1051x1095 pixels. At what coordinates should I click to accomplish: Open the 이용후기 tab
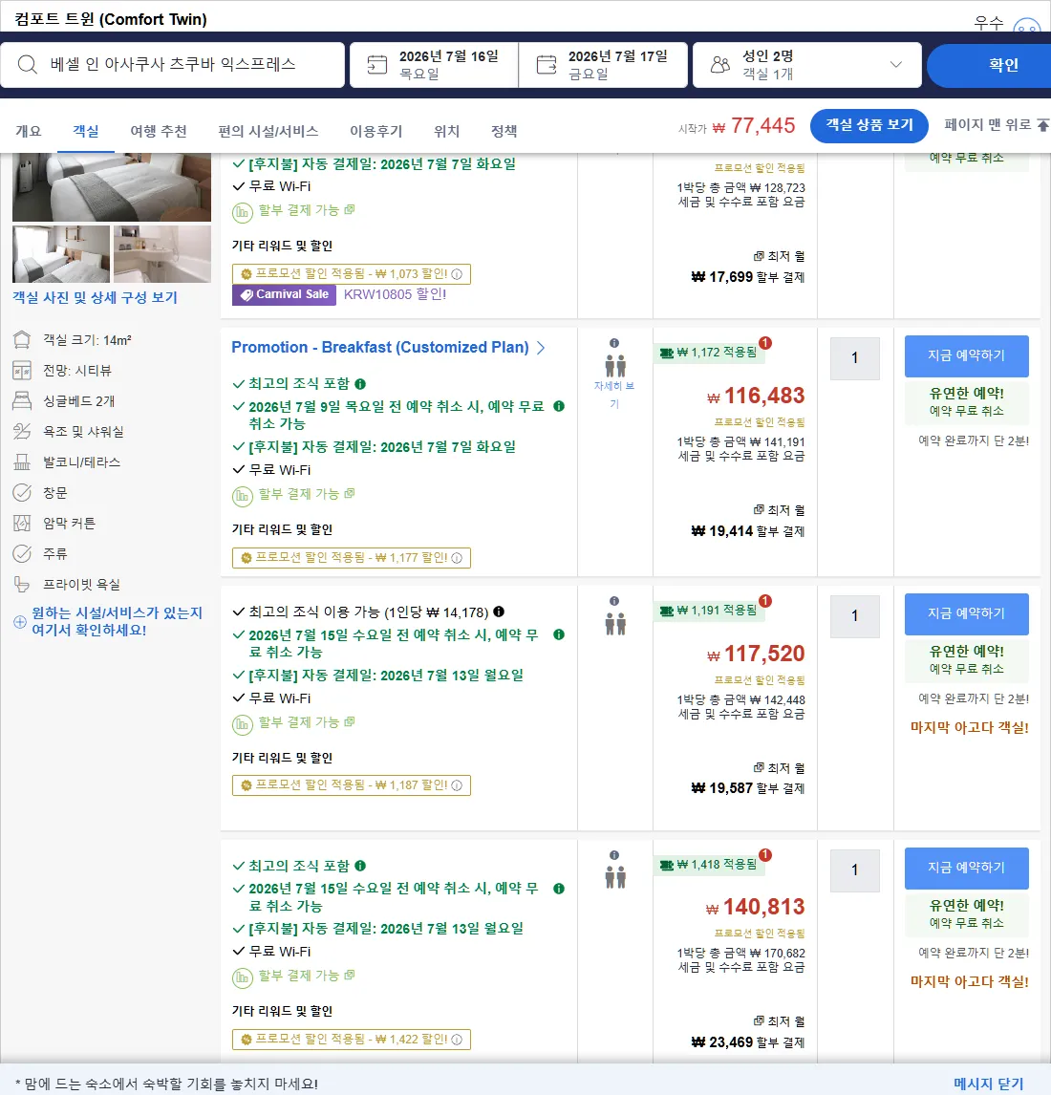click(376, 131)
